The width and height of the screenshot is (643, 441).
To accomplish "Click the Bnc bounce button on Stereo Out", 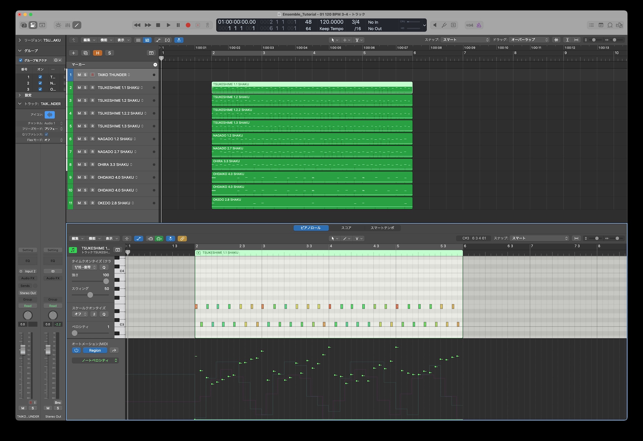I will tap(58, 403).
